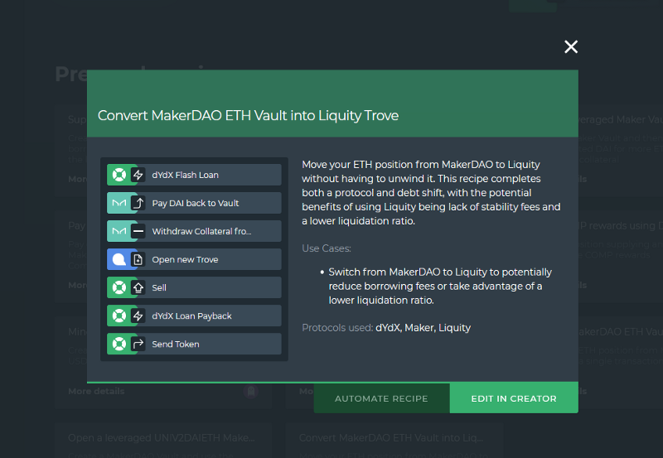Select the Withdraw Collateral step
Viewport: 663px width, 458px height.
[194, 231]
